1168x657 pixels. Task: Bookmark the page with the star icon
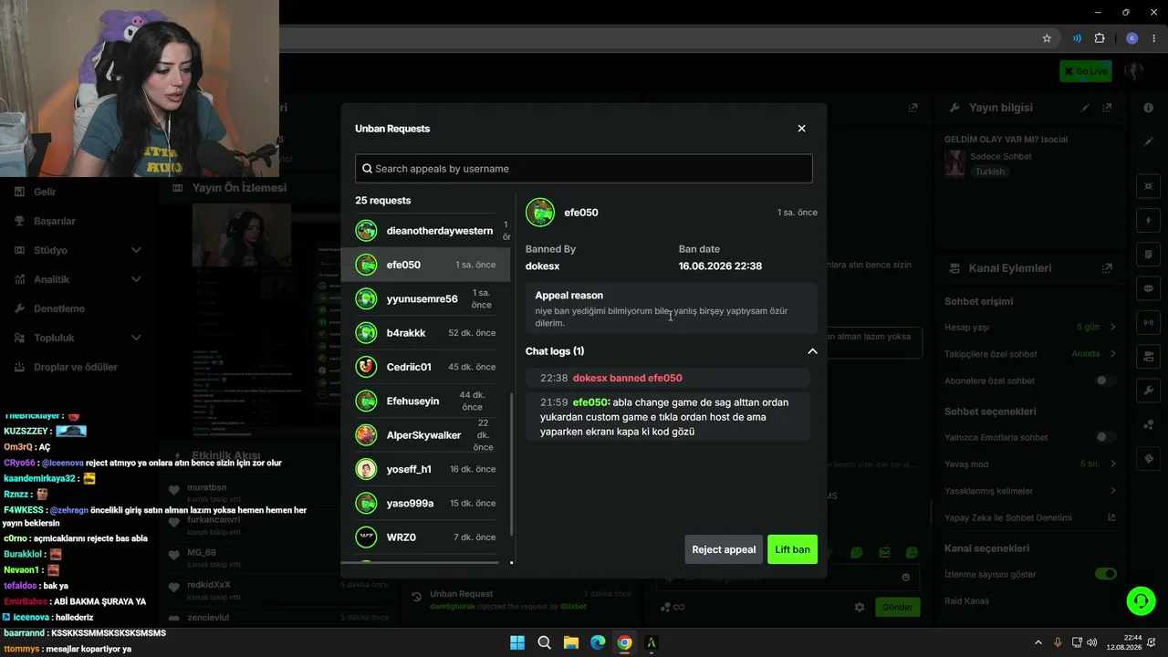click(1047, 38)
